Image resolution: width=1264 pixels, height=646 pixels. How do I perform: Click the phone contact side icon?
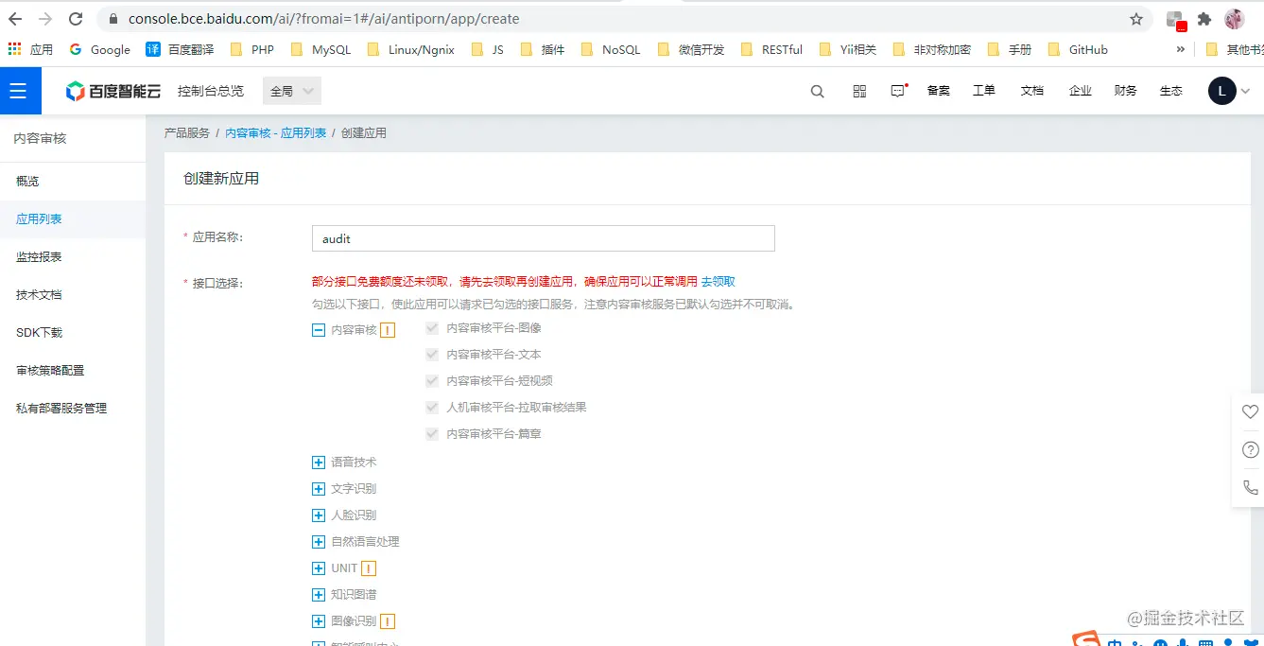[x=1250, y=487]
